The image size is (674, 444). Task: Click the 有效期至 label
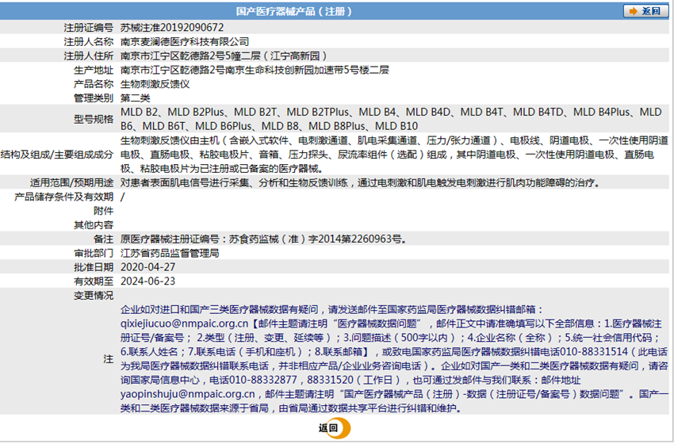point(94,281)
